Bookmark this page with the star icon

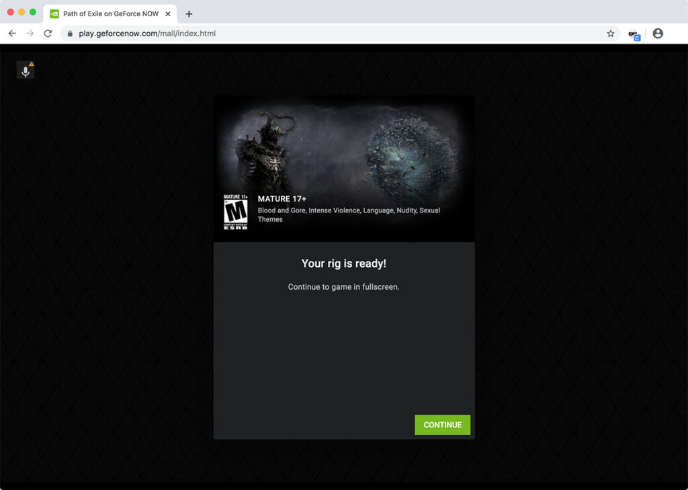(610, 34)
